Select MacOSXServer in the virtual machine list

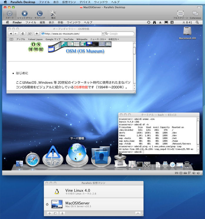point(94,204)
